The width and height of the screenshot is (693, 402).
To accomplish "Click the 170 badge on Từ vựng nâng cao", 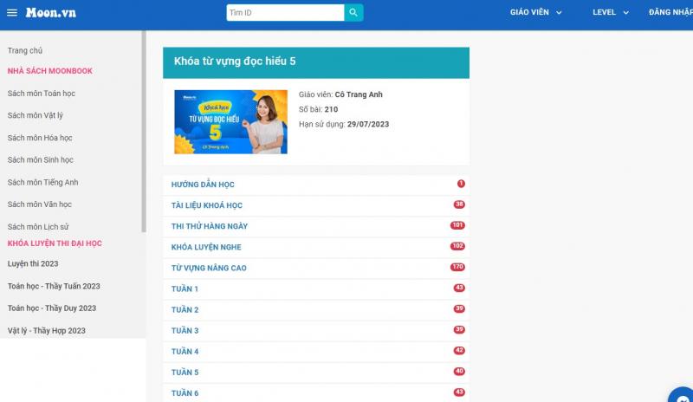I will pyautogui.click(x=457, y=267).
